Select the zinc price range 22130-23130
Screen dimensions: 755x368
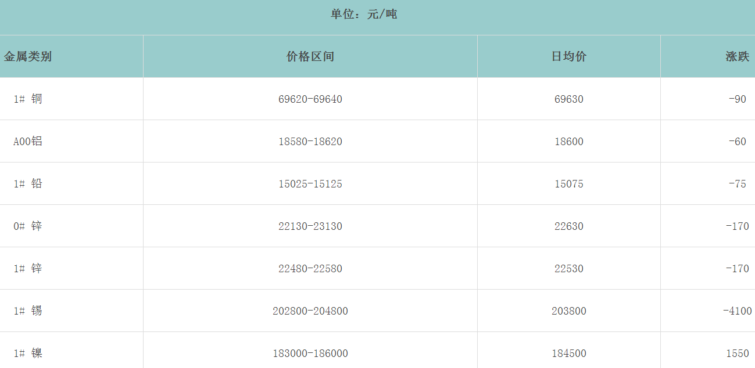click(x=309, y=226)
